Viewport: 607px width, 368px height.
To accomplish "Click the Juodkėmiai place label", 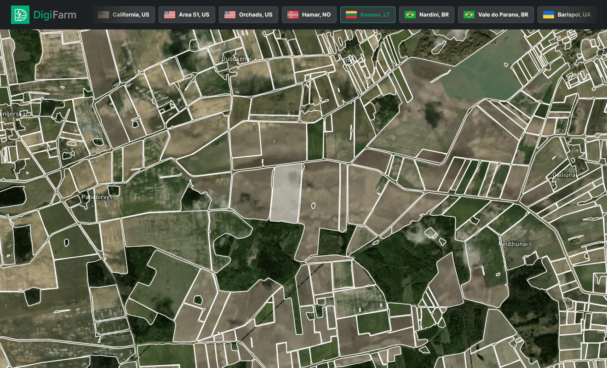I will pyautogui.click(x=237, y=59).
